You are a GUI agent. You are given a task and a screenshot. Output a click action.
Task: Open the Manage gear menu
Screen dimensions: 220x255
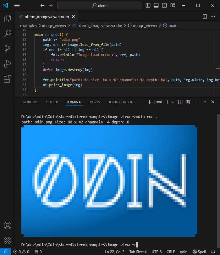(x=8, y=240)
